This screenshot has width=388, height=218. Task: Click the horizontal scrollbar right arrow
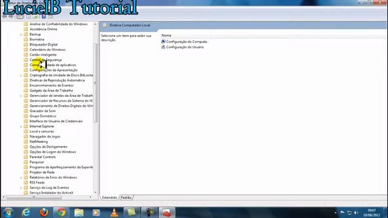coord(90,197)
